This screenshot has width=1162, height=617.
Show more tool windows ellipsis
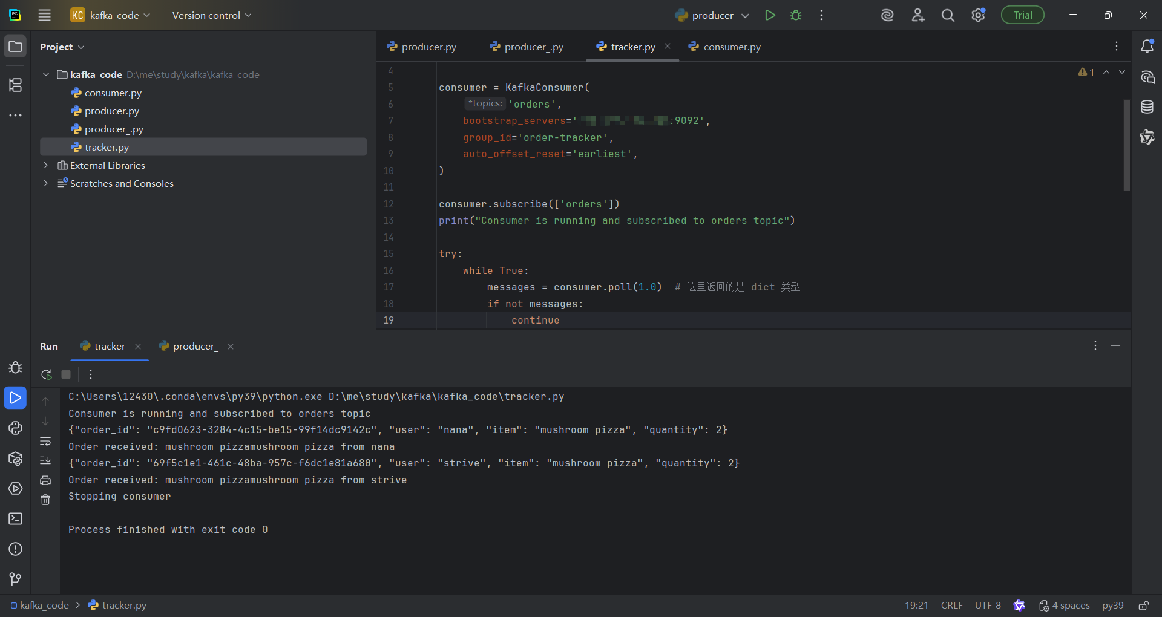[16, 115]
